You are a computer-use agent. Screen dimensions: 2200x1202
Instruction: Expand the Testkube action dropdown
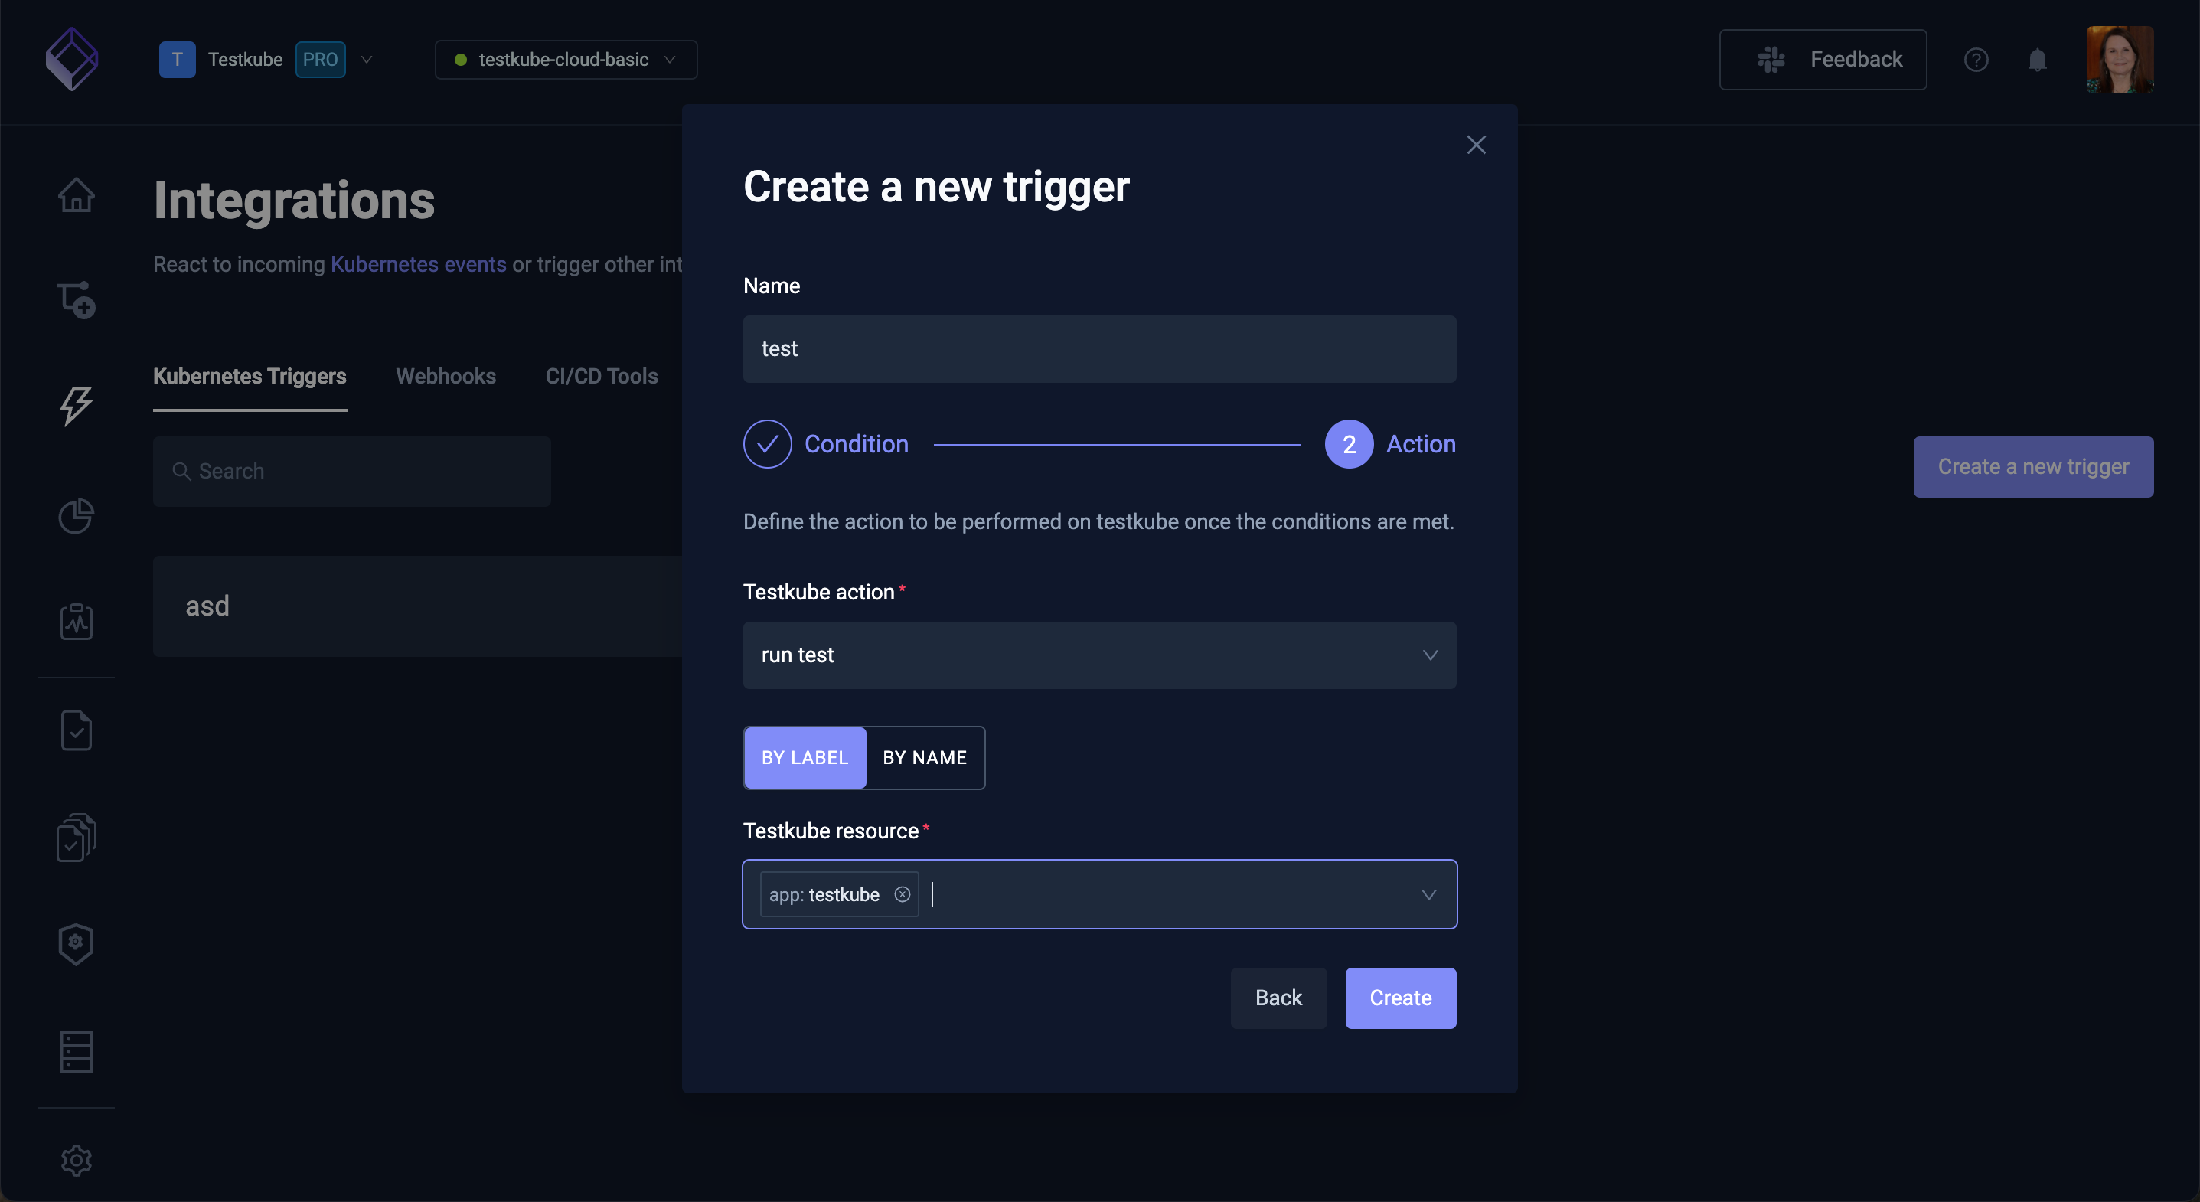pos(1099,655)
